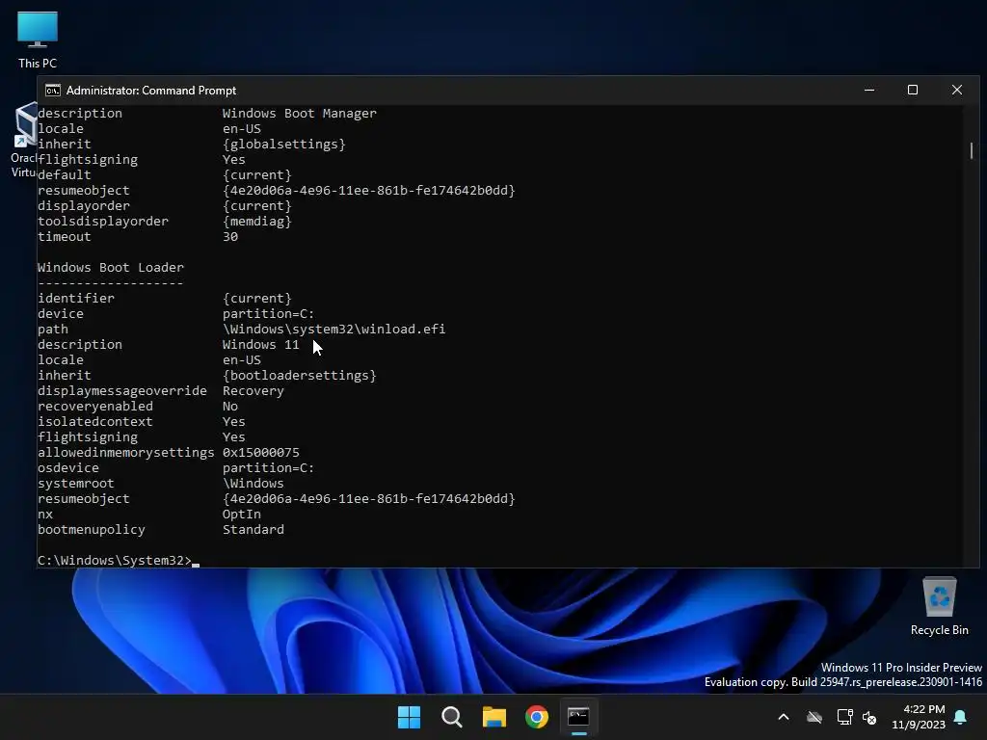Click the C:\Windows\System32> prompt line

click(117, 560)
